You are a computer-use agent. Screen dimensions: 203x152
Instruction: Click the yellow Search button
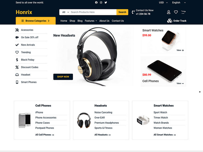[x=122, y=12]
